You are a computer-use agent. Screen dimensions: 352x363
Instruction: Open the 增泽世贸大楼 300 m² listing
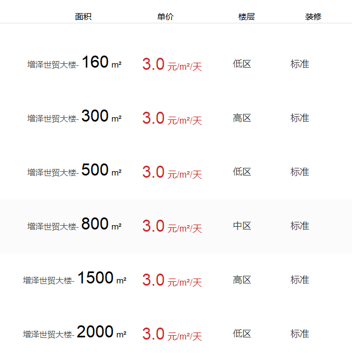[75, 117]
